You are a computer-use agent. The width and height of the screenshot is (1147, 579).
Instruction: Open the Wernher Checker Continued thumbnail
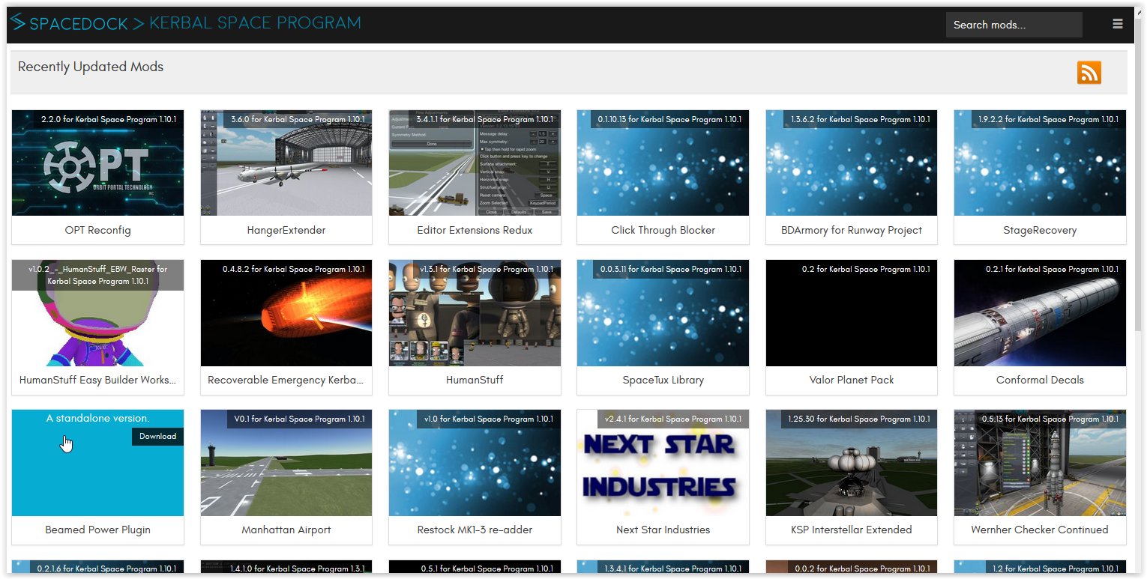pyautogui.click(x=1040, y=463)
